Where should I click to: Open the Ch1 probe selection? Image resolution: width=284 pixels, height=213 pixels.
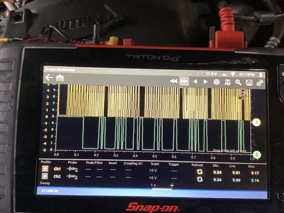tap(72, 169)
